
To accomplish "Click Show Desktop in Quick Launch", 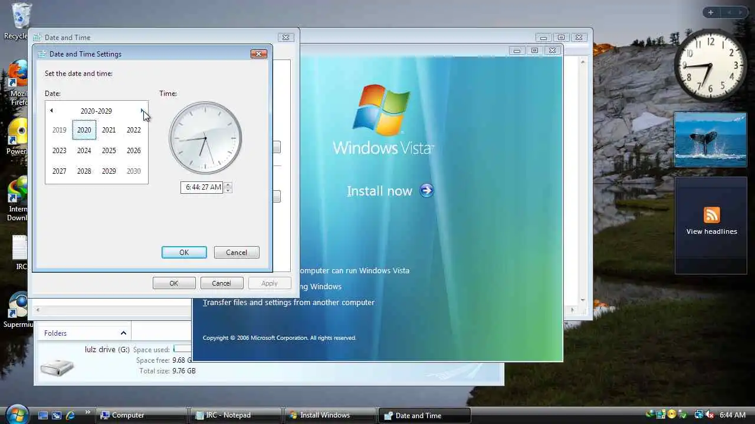I will click(x=42, y=415).
